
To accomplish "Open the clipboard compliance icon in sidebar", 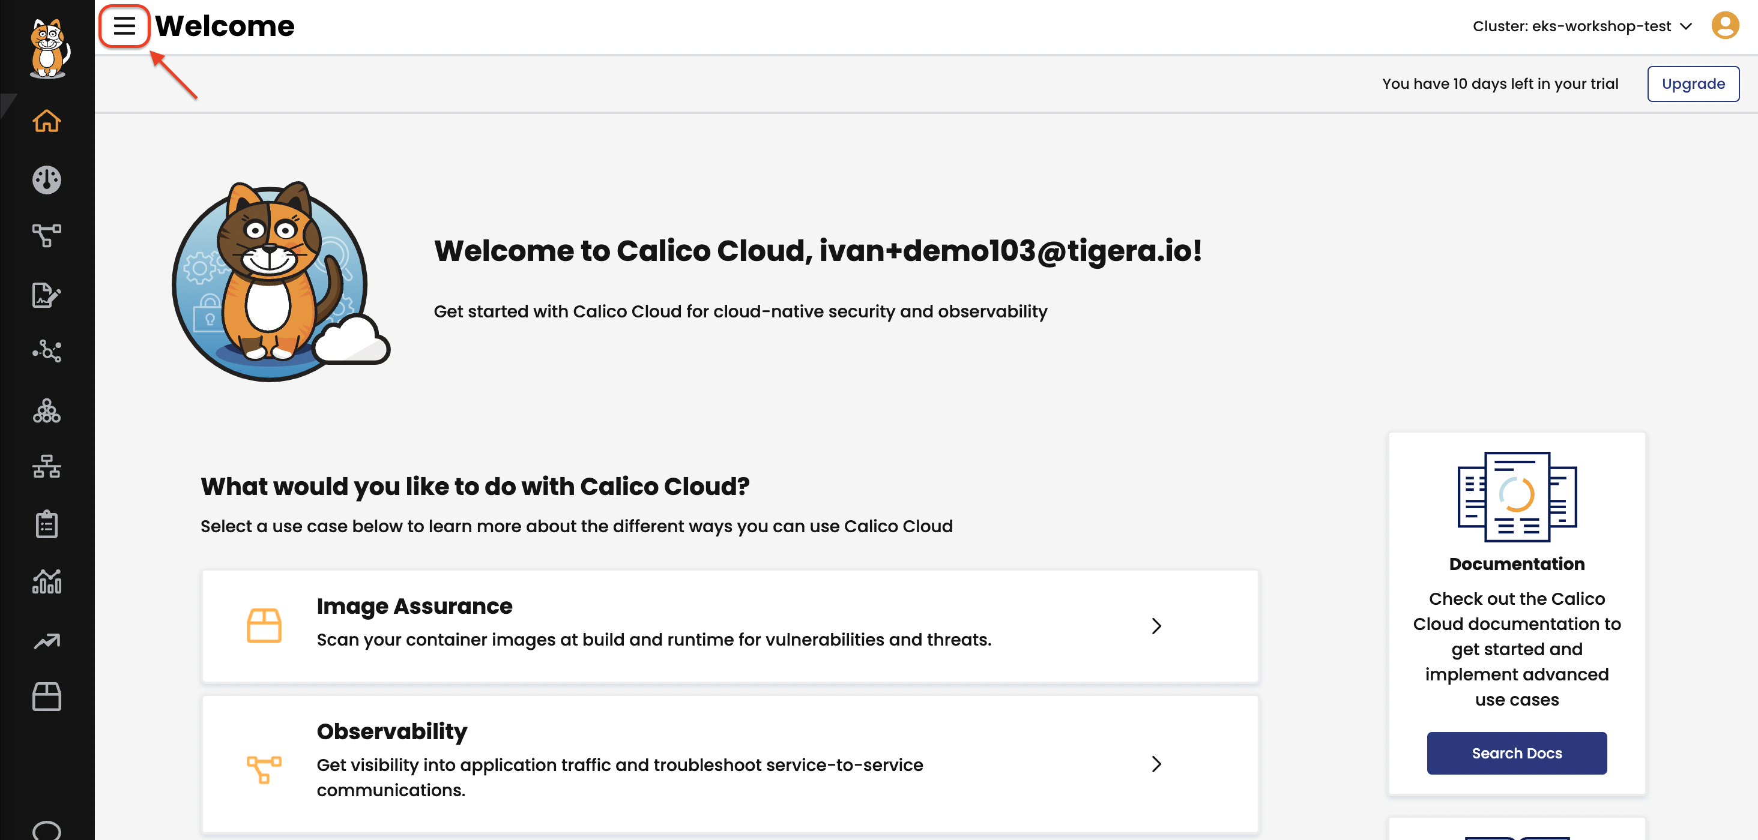I will 46,524.
